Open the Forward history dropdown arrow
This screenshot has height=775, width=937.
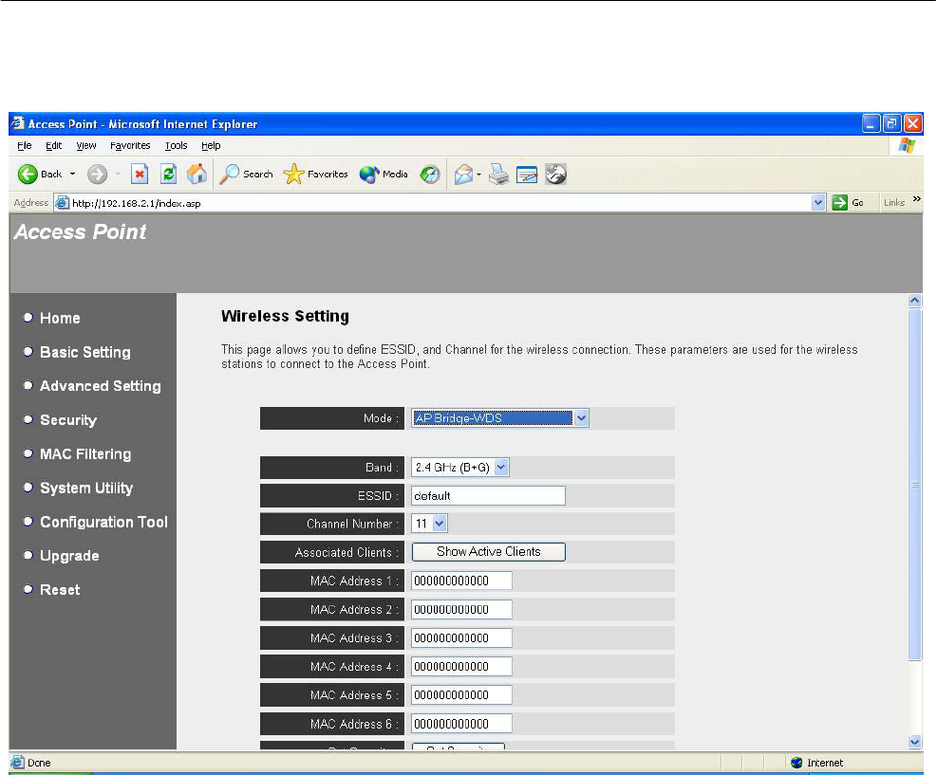118,175
